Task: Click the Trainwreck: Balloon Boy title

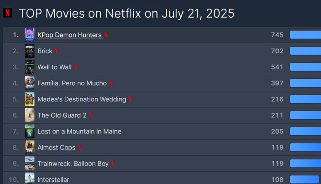Action: click(x=73, y=163)
